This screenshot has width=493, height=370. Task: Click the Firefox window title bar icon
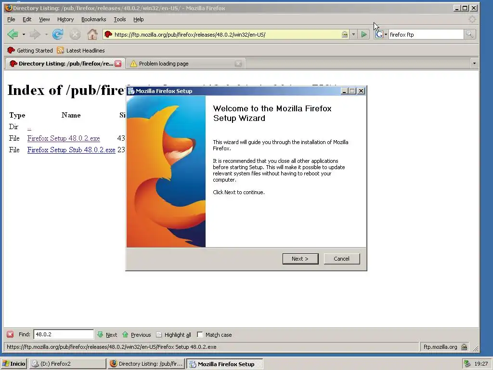9,8
